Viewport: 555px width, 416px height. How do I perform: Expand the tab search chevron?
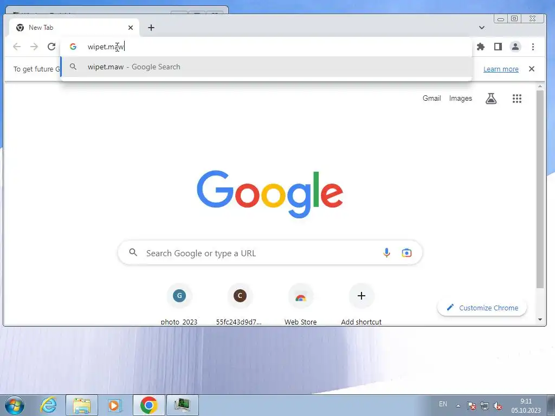(482, 28)
